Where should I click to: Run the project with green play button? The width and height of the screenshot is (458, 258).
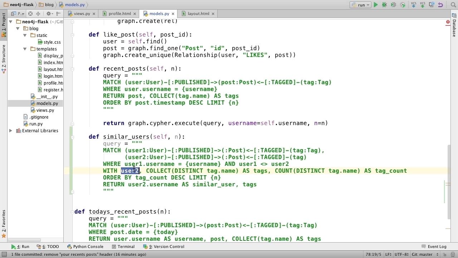tap(376, 5)
